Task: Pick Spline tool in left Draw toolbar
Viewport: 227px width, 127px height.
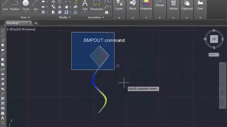Action: coord(2,69)
